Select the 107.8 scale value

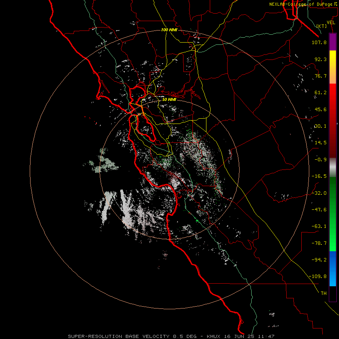pos(319,42)
